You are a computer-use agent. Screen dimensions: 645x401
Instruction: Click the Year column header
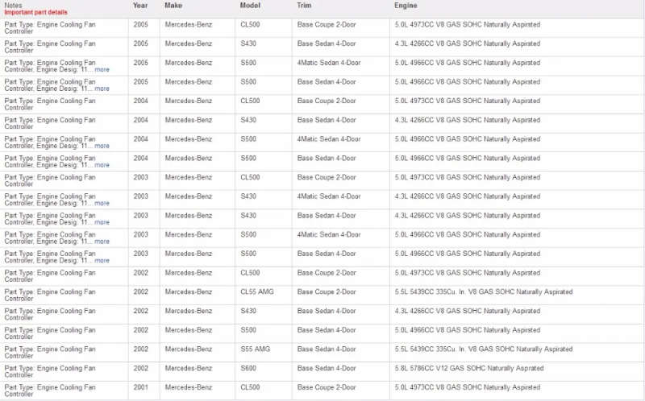click(x=140, y=6)
